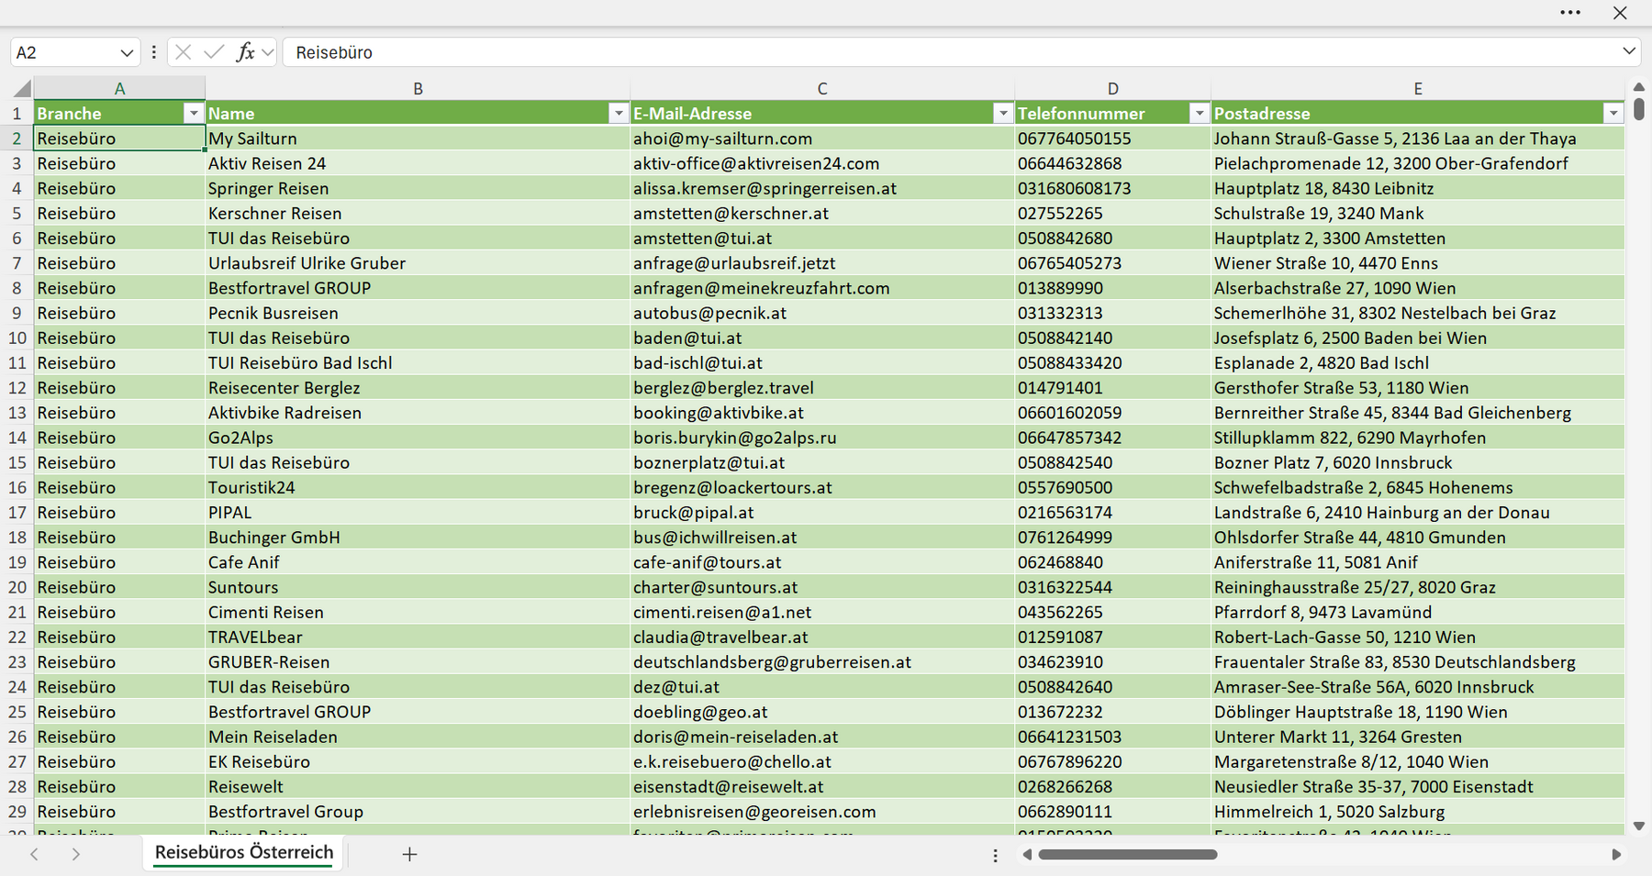Select cell Buchinger GmbH

(x=418, y=538)
